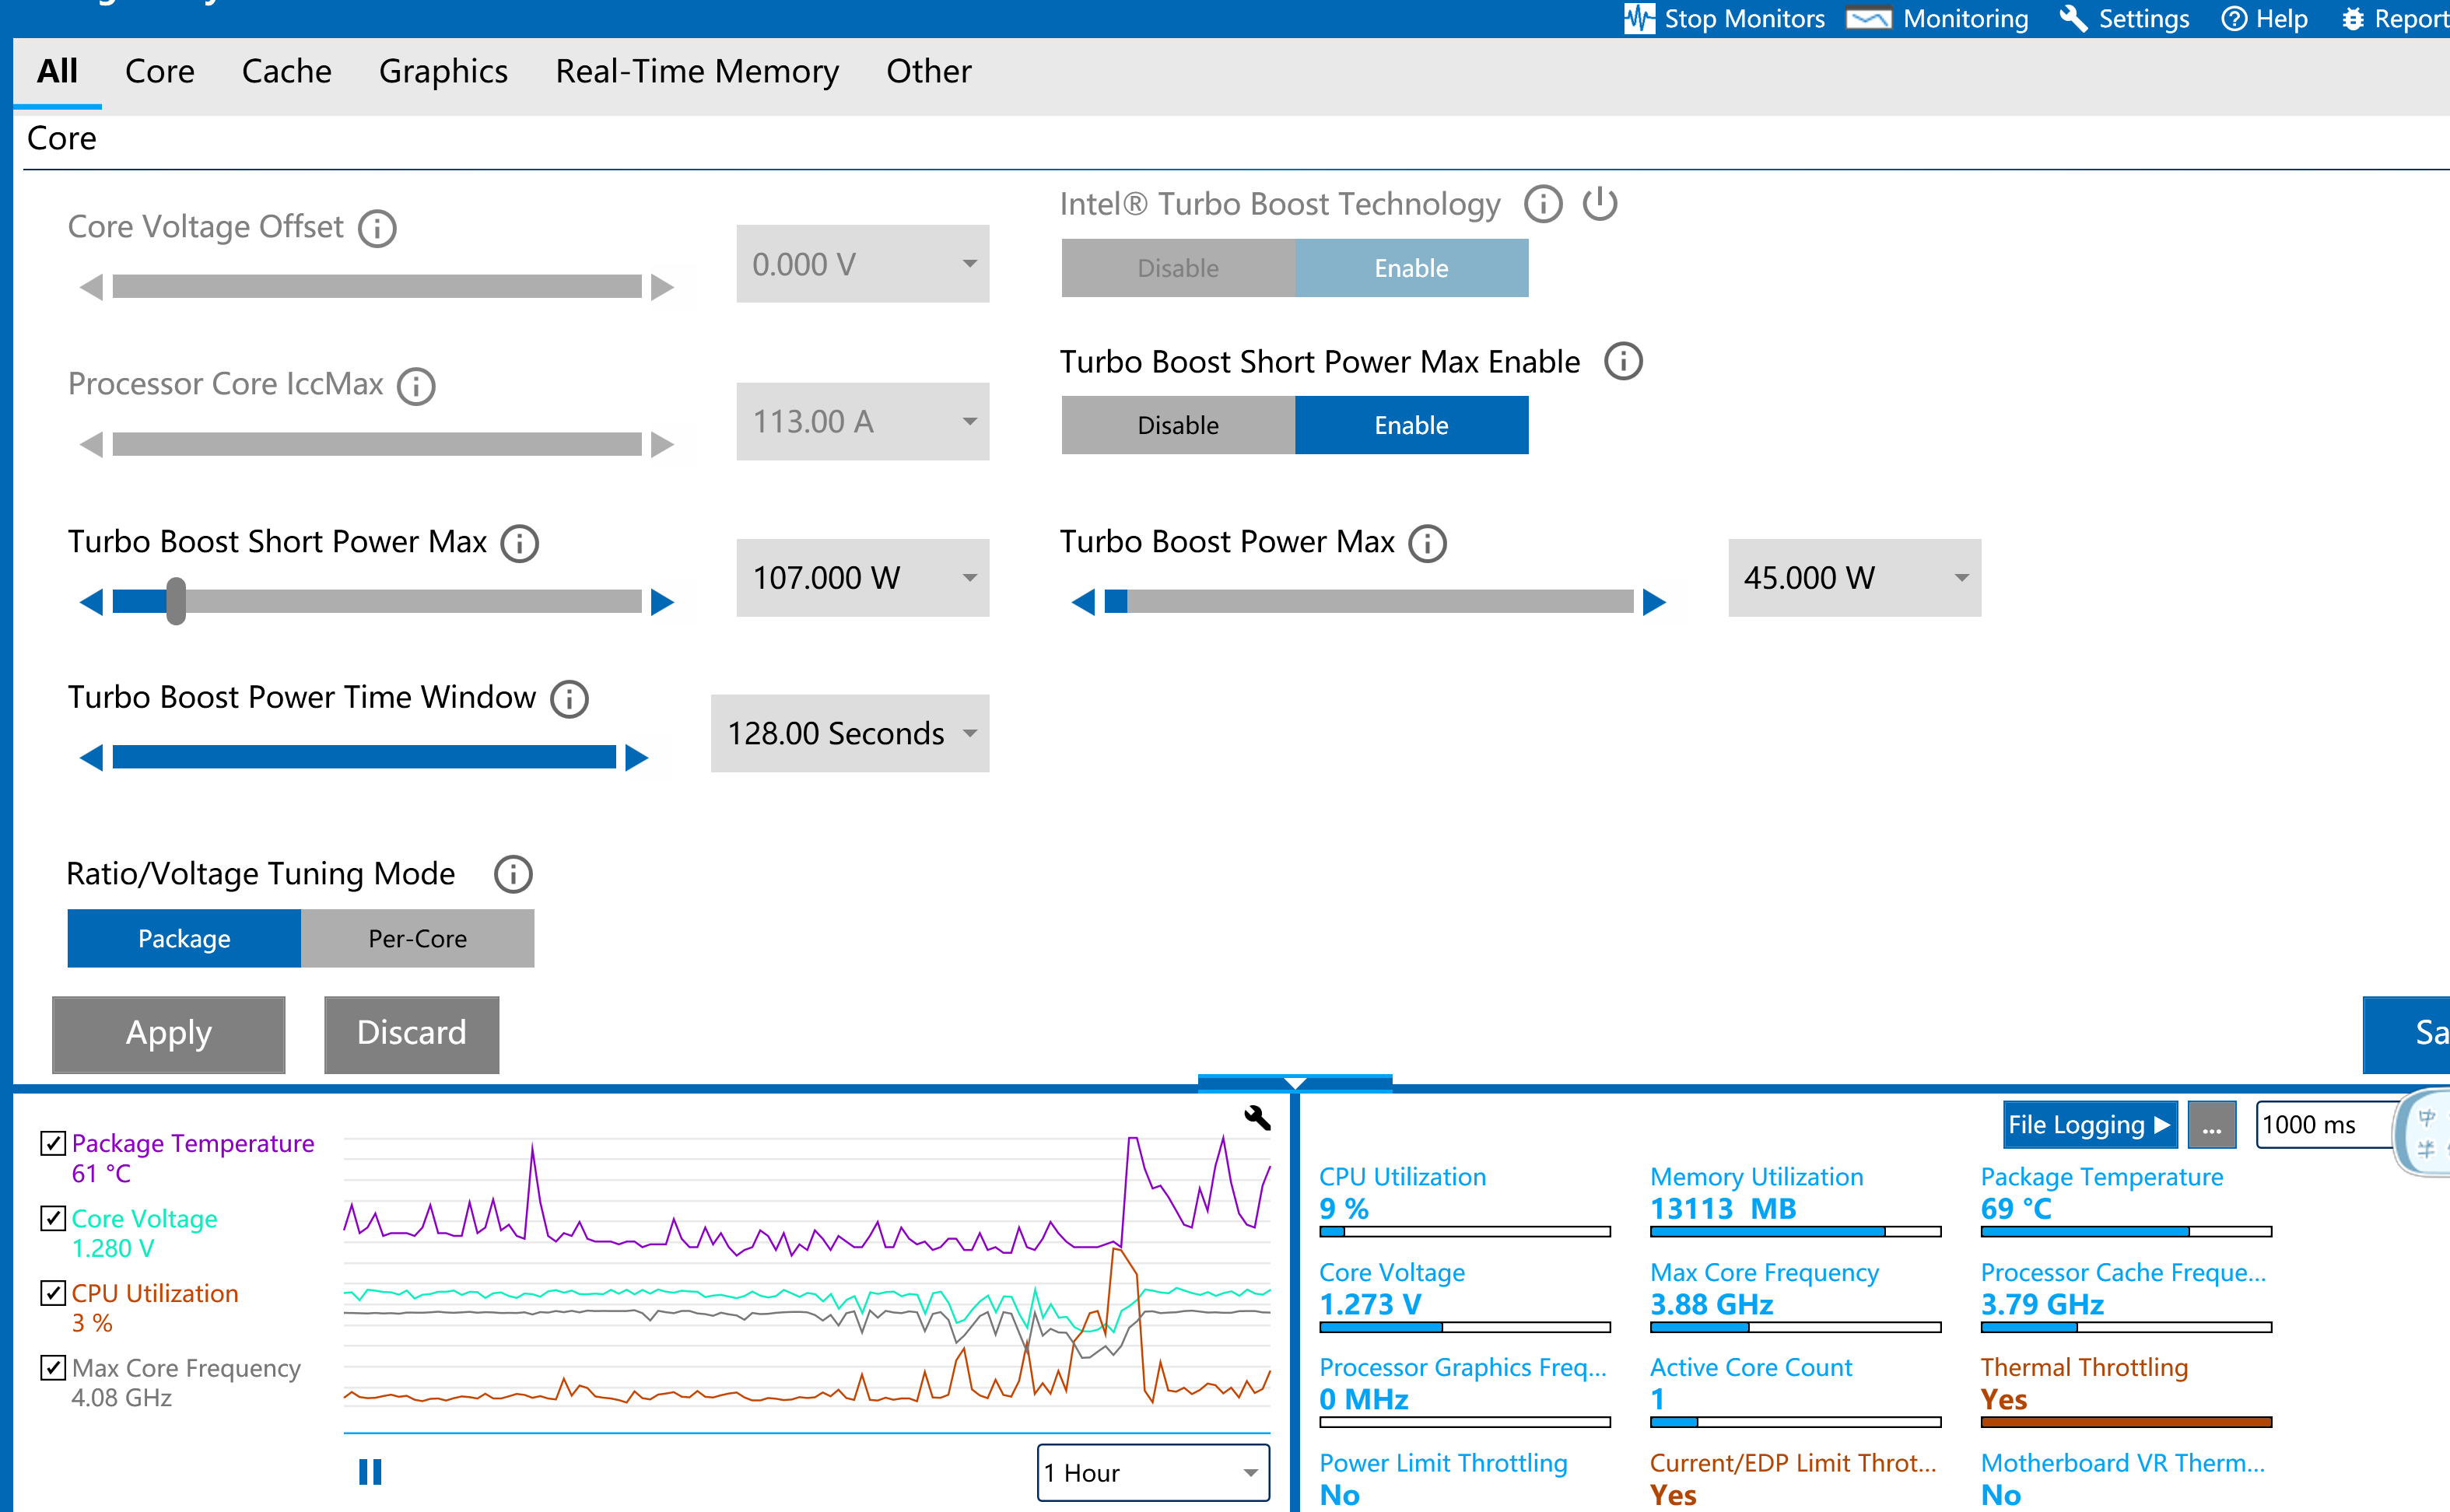Switch to the Core tab
The image size is (2450, 1512).
pyautogui.click(x=160, y=71)
